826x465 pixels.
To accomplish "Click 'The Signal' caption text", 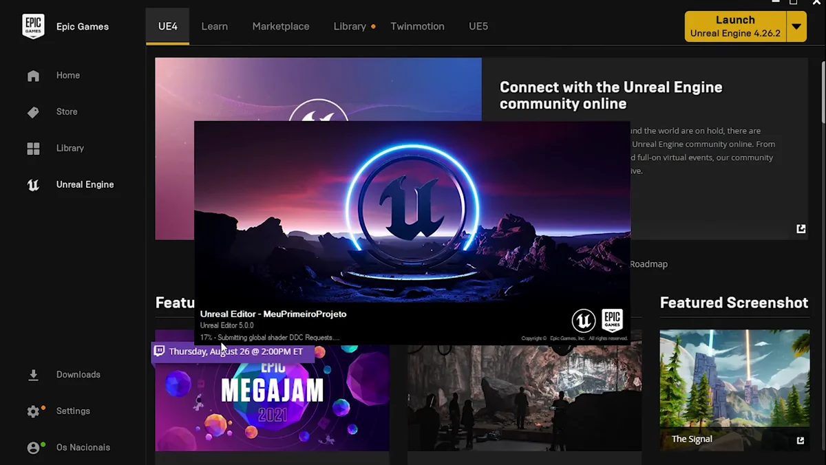I will 692,440.
